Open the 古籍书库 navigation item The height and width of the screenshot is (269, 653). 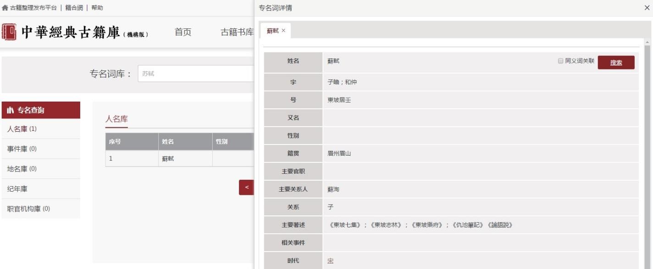237,32
